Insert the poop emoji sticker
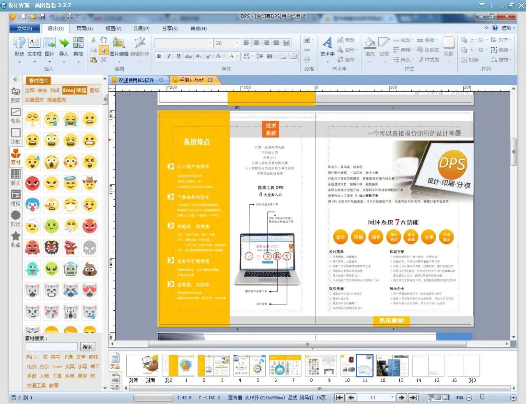Screen dimensions: 526x404 pos(89,270)
